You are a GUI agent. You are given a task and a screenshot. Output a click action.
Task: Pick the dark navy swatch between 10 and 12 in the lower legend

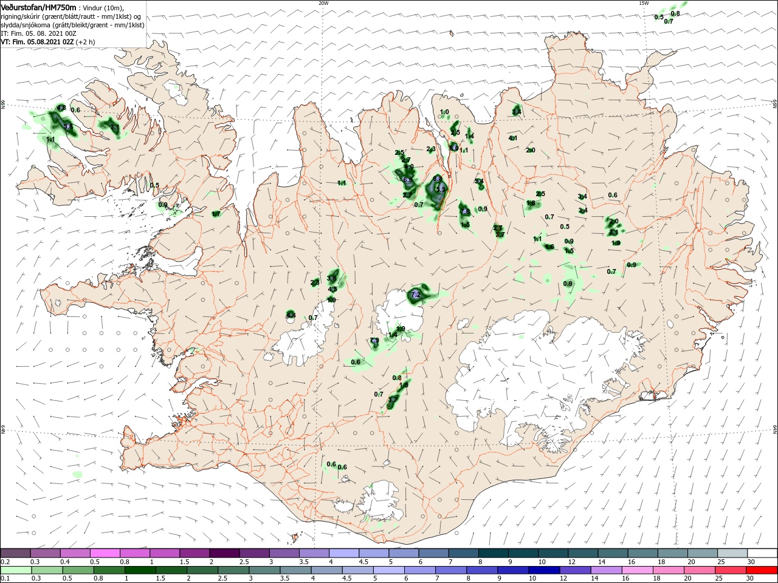[544, 570]
